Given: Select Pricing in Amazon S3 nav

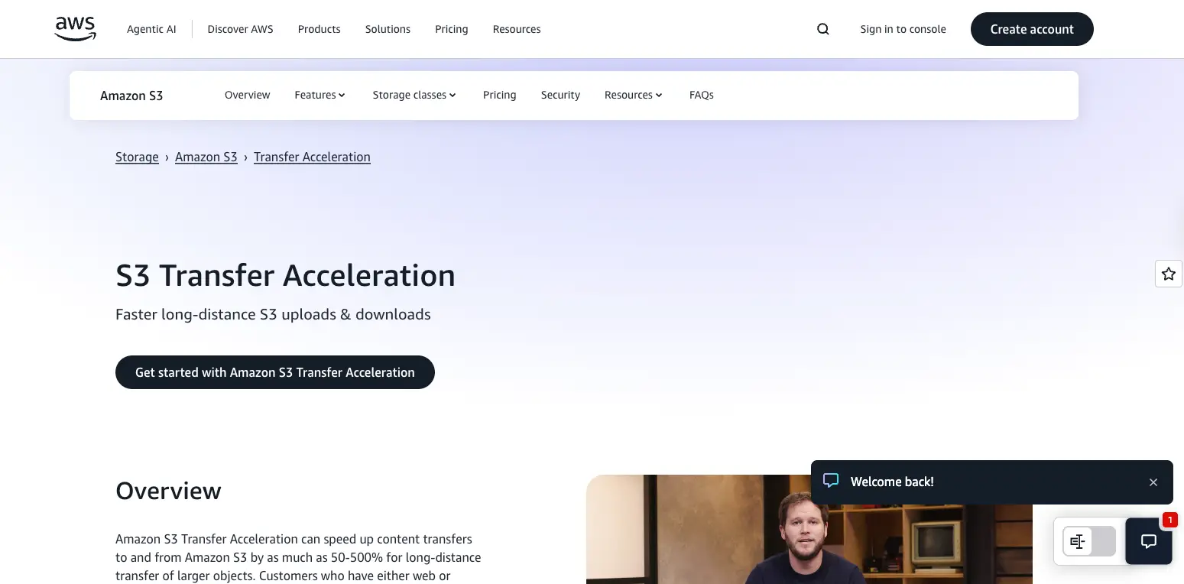Looking at the screenshot, I should pyautogui.click(x=499, y=95).
